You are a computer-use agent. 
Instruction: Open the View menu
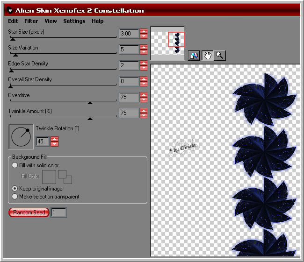pyautogui.click(x=51, y=21)
